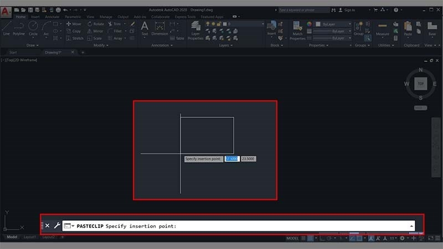Click the Rotate tool
The image size is (443, 249).
(95, 24)
